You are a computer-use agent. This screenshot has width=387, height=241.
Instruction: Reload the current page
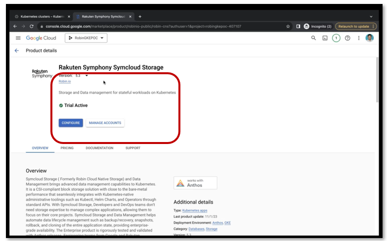pyautogui.click(x=31, y=26)
